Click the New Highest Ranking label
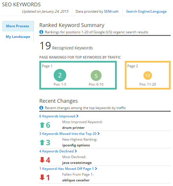The height and width of the screenshot is (186, 173). (80, 139)
